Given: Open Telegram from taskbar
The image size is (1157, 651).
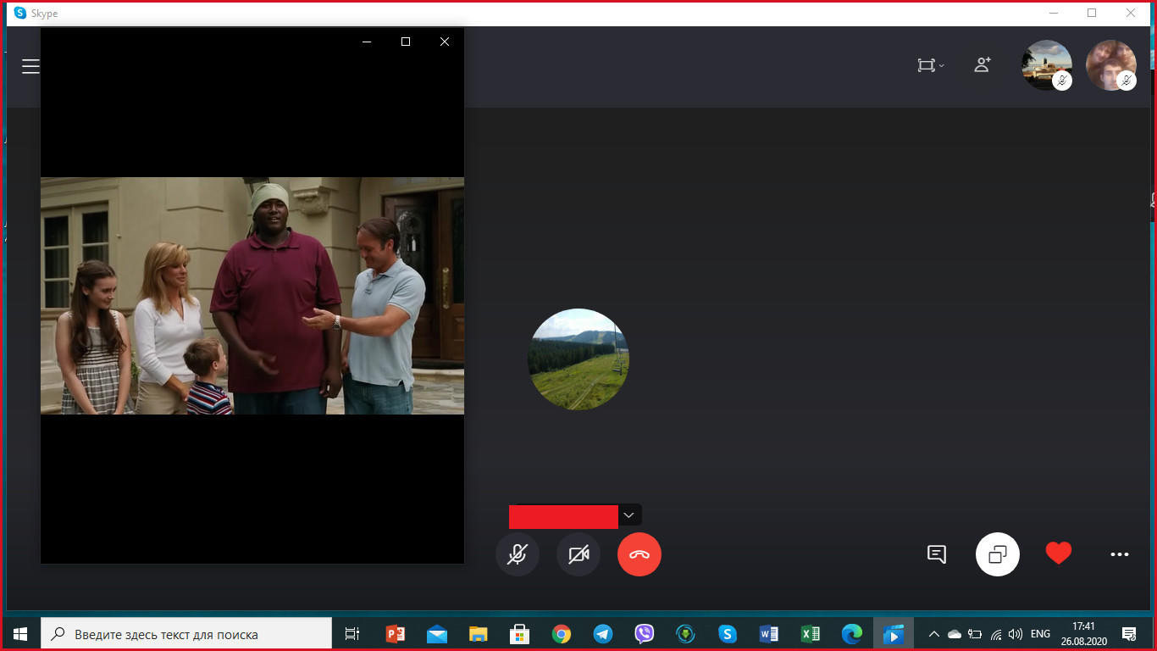Looking at the screenshot, I should 602,634.
